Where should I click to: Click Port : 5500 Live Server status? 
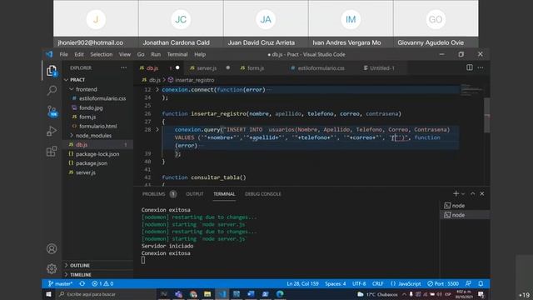443,283
